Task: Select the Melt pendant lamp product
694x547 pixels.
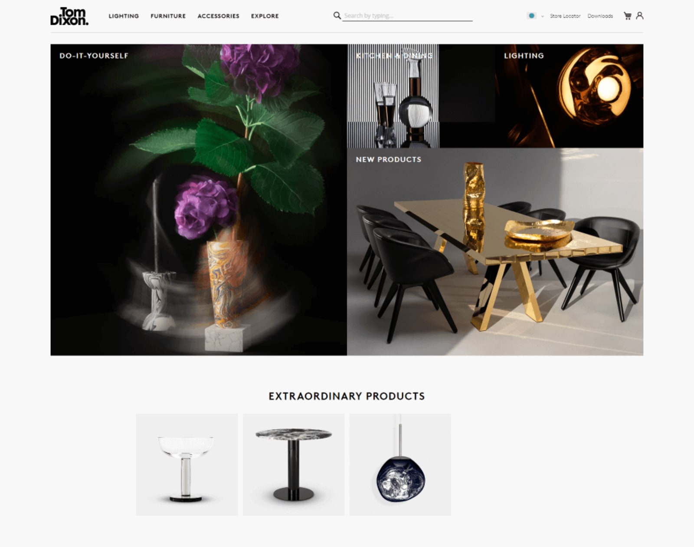Action: point(400,465)
